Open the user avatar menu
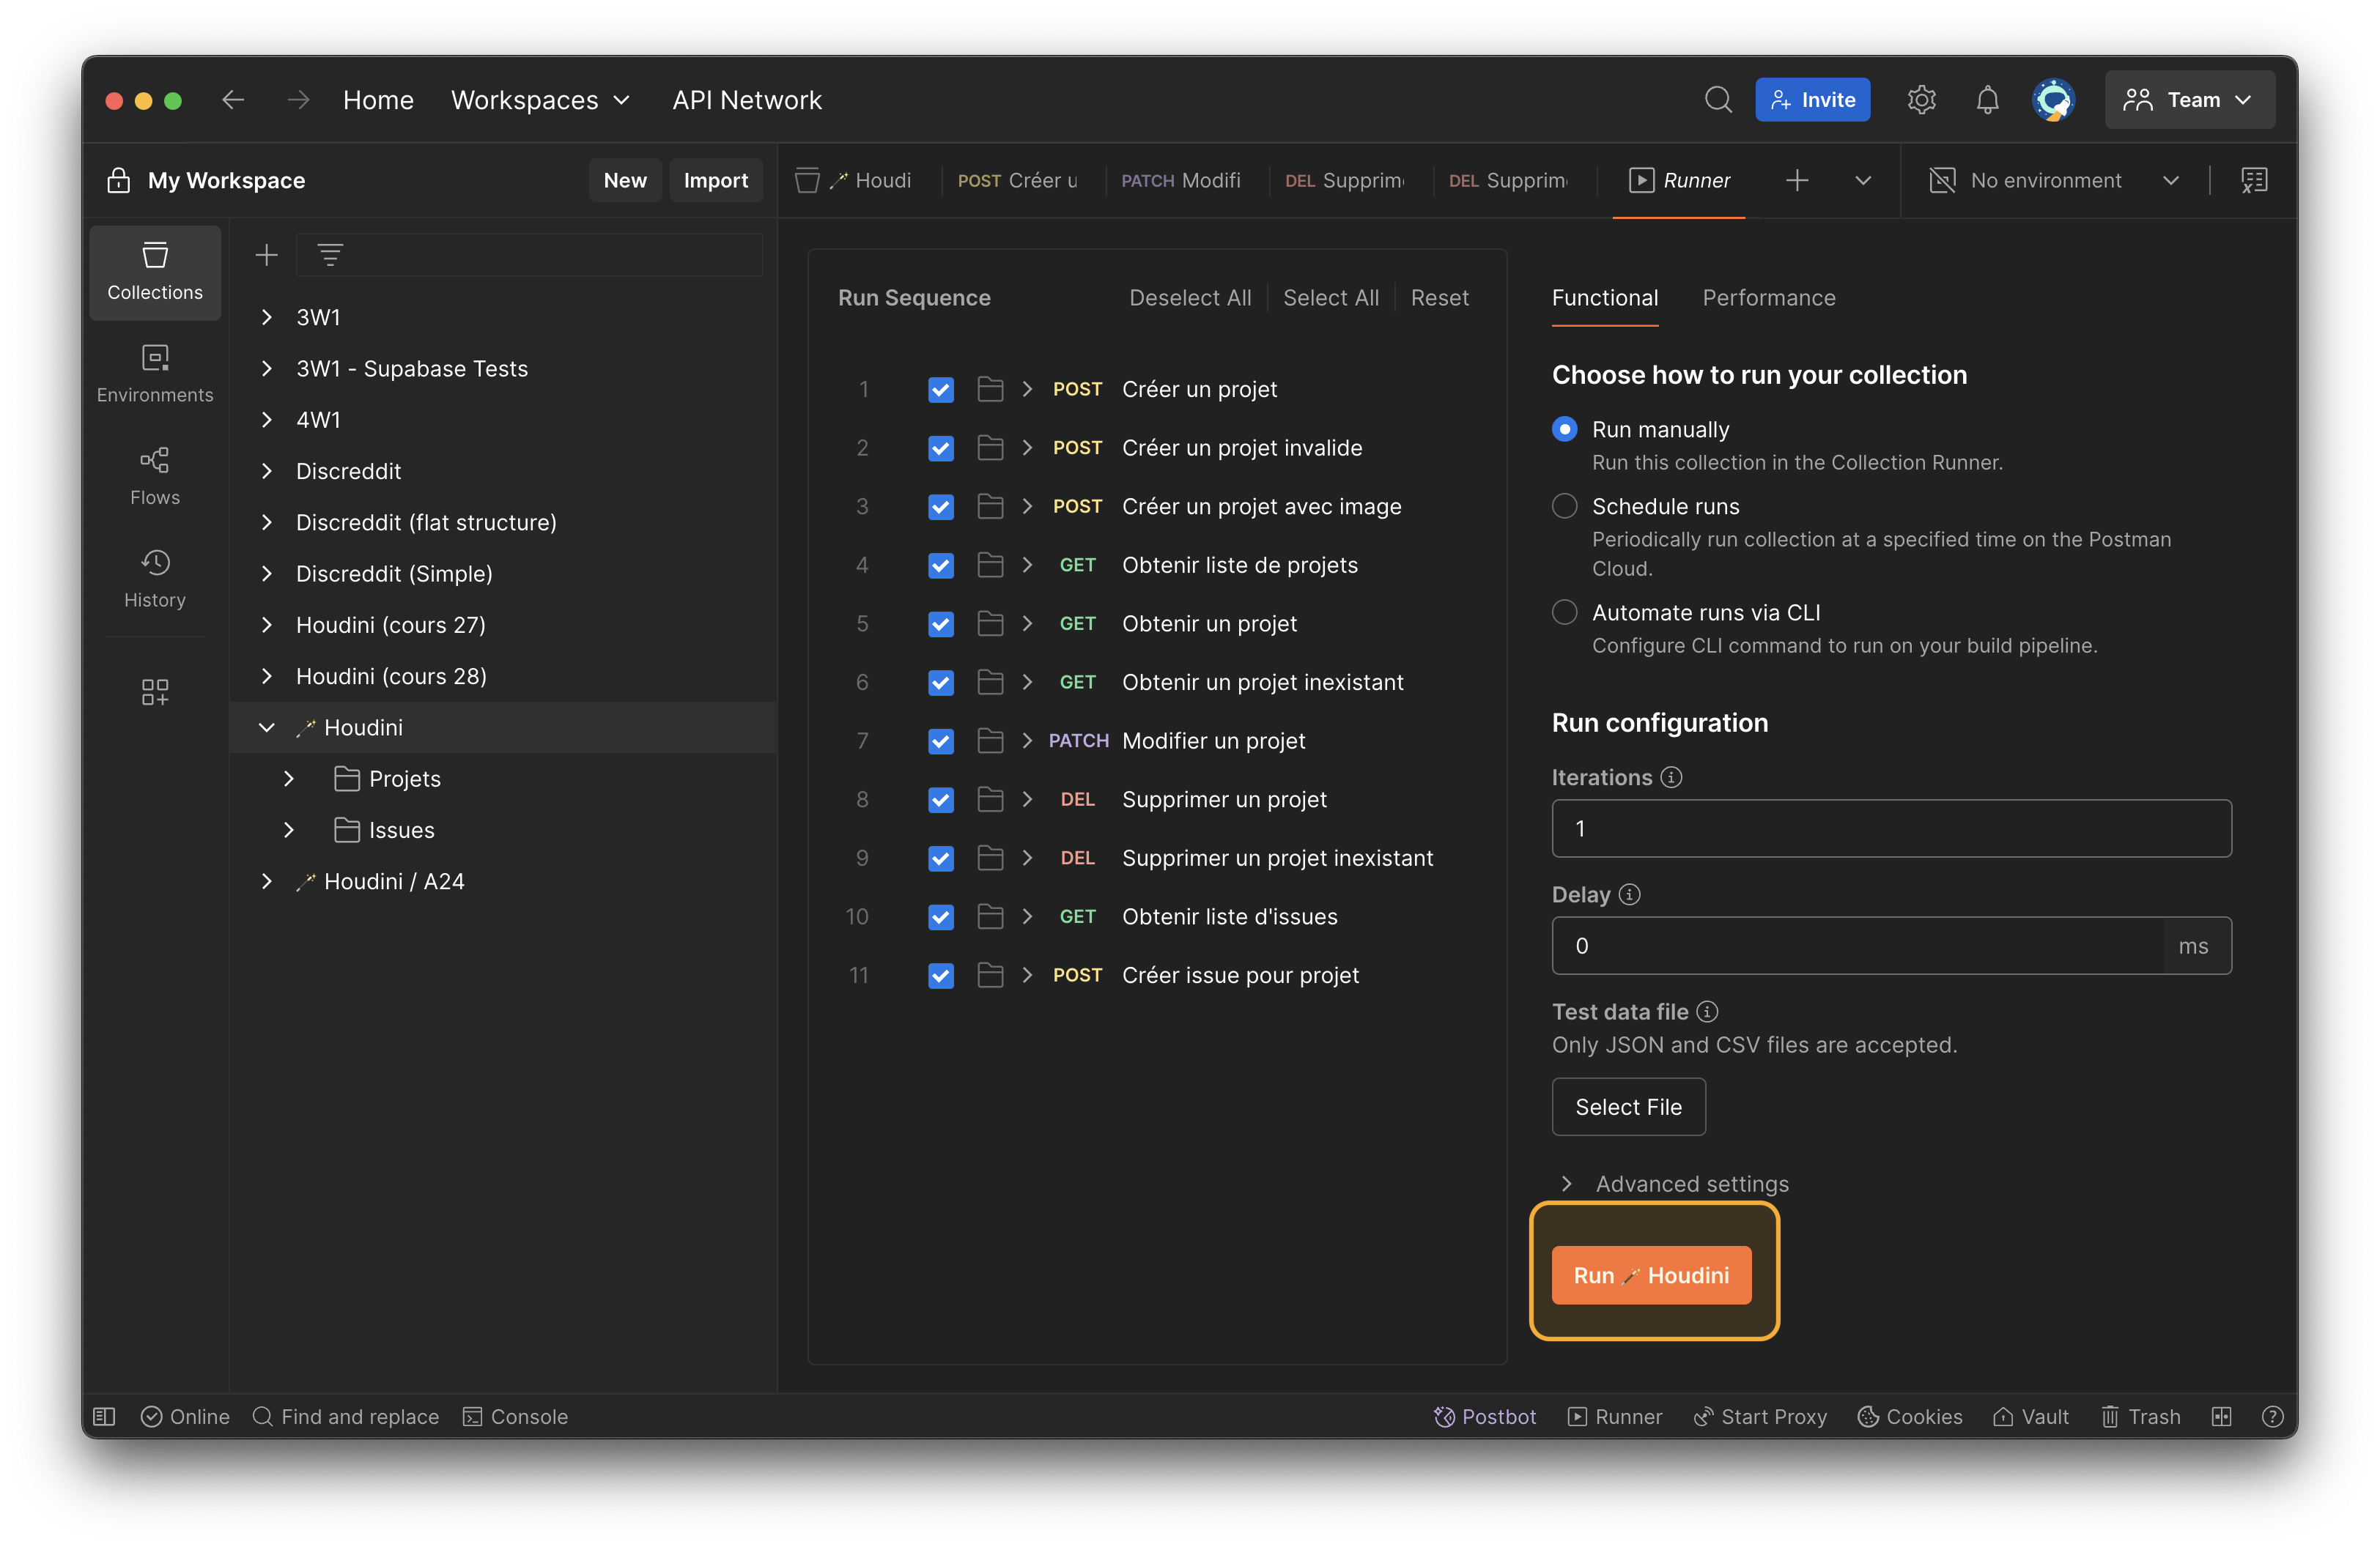 2053,100
